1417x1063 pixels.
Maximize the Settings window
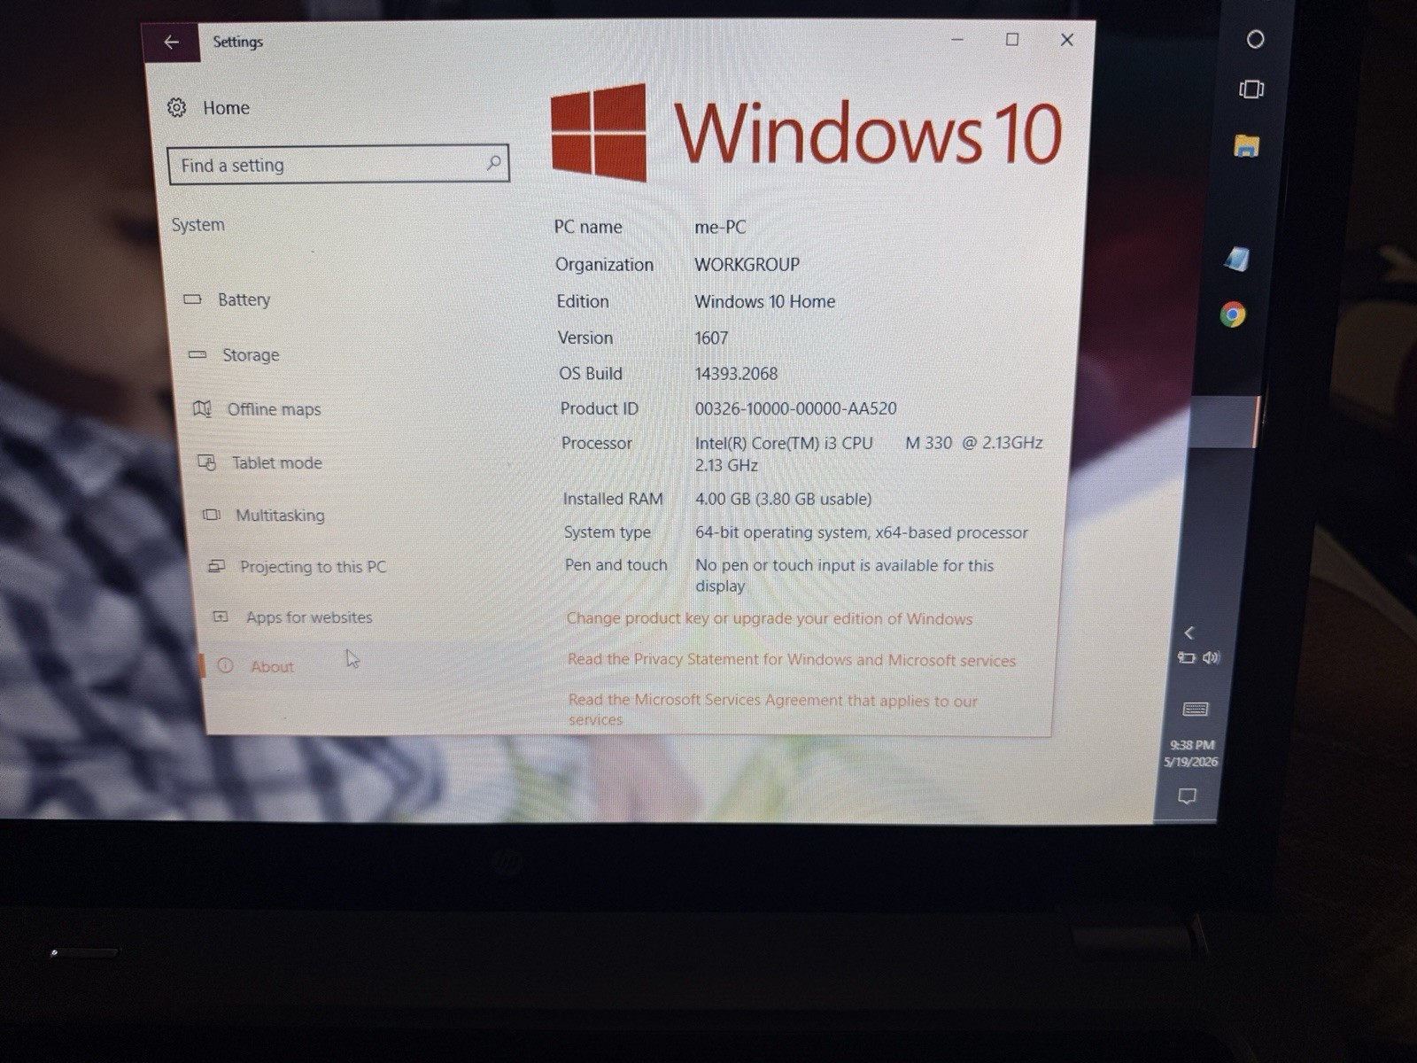[1012, 40]
